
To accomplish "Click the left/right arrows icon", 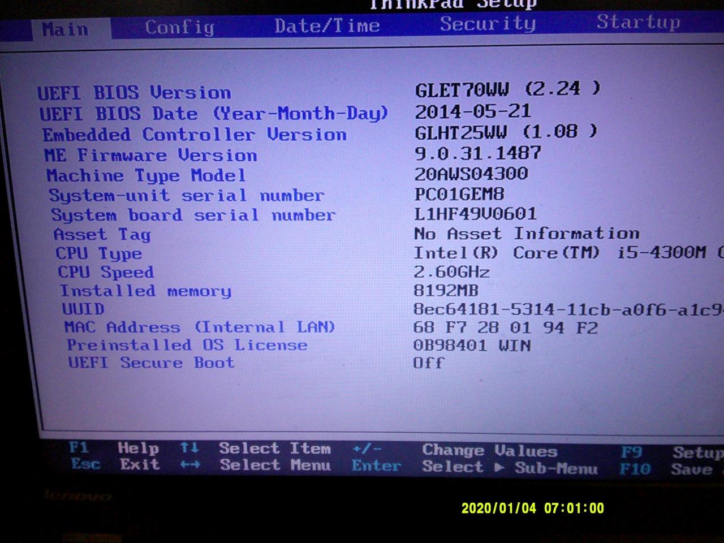I will pyautogui.click(x=190, y=465).
